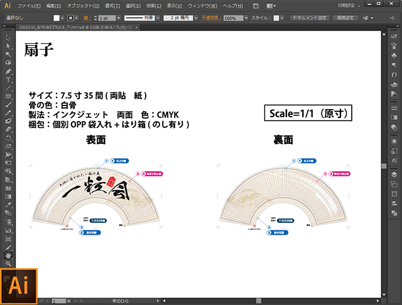This screenshot has width=402, height=305.
Task: Close the open document tab
Action: pos(137,27)
